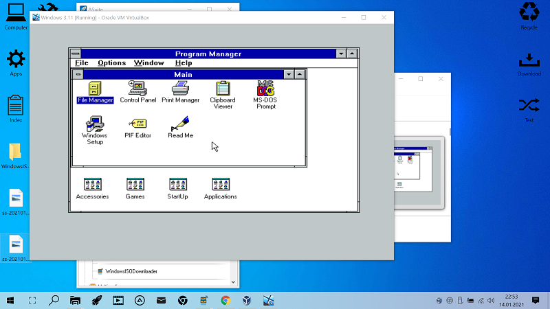Image resolution: width=550 pixels, height=309 pixels.
Task: Minimize the VirtualBox window
Action: [344, 18]
